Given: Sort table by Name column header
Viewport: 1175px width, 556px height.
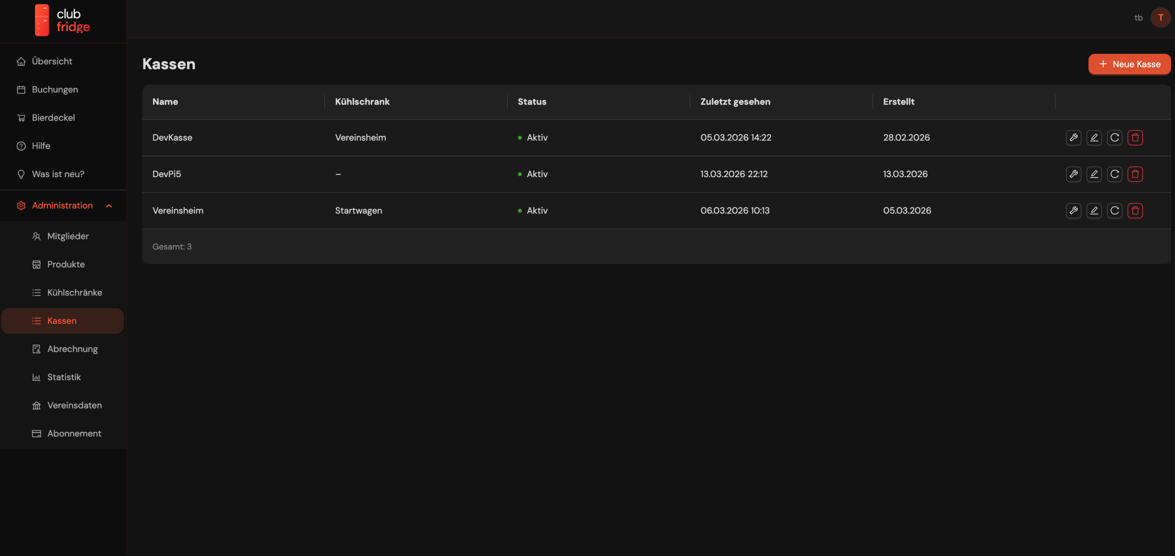Looking at the screenshot, I should pos(165,102).
